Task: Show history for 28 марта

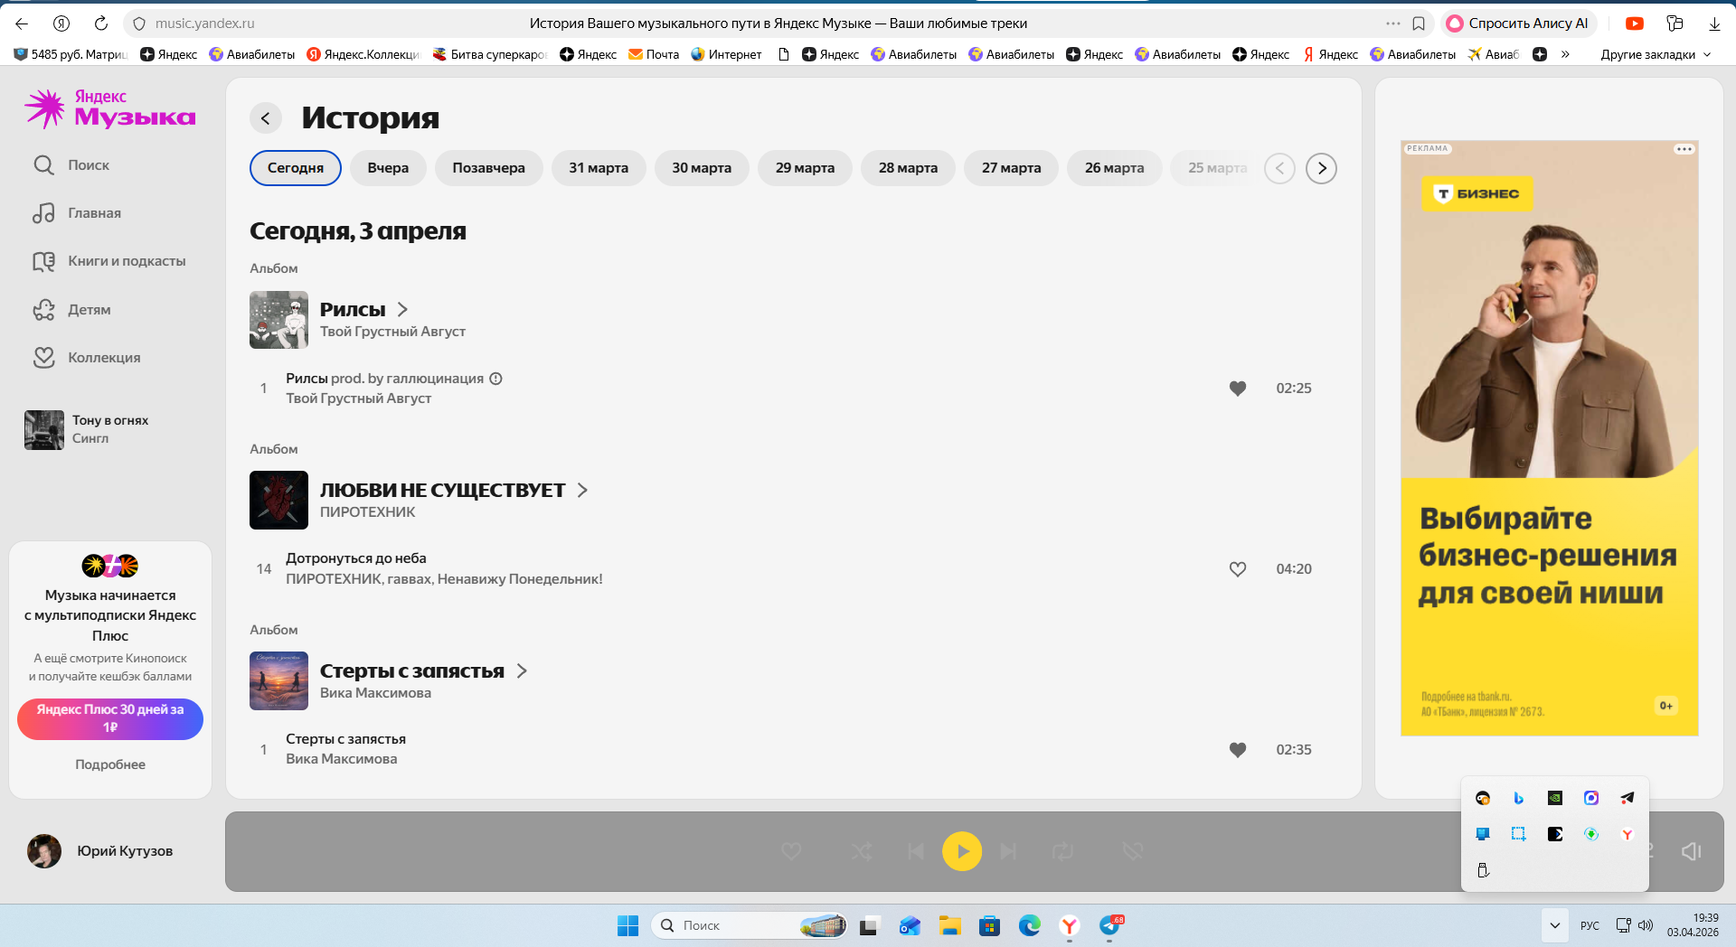Action: [x=908, y=168]
